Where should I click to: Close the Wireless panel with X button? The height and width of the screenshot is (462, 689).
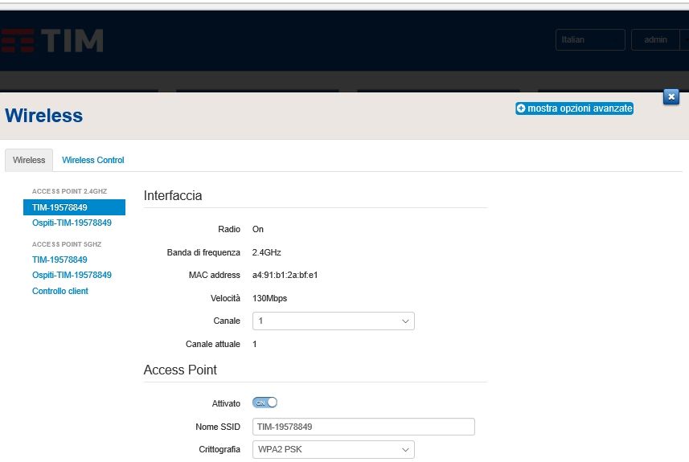coord(671,97)
